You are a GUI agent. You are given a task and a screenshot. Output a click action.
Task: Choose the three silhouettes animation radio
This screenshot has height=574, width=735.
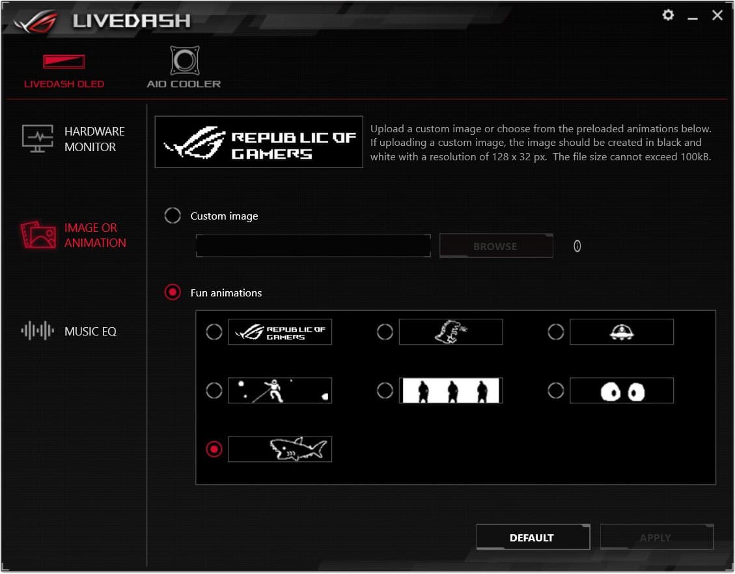coord(385,390)
